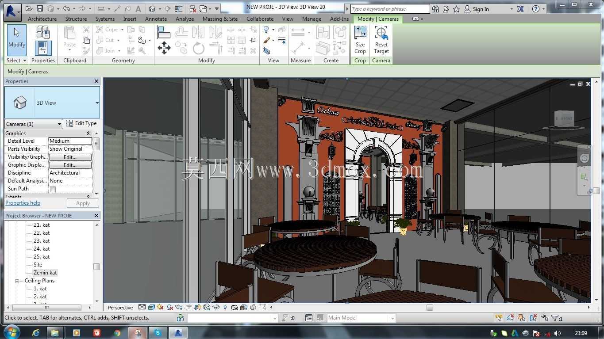Screen dimensions: 604x339
Task: Click the Apply button in Properties
Action: click(83, 203)
